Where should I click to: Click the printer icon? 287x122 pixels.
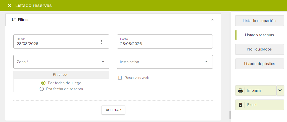tap(240, 90)
